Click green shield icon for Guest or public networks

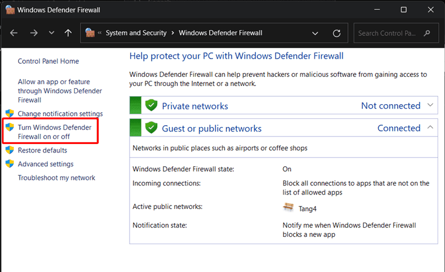pyautogui.click(x=151, y=127)
